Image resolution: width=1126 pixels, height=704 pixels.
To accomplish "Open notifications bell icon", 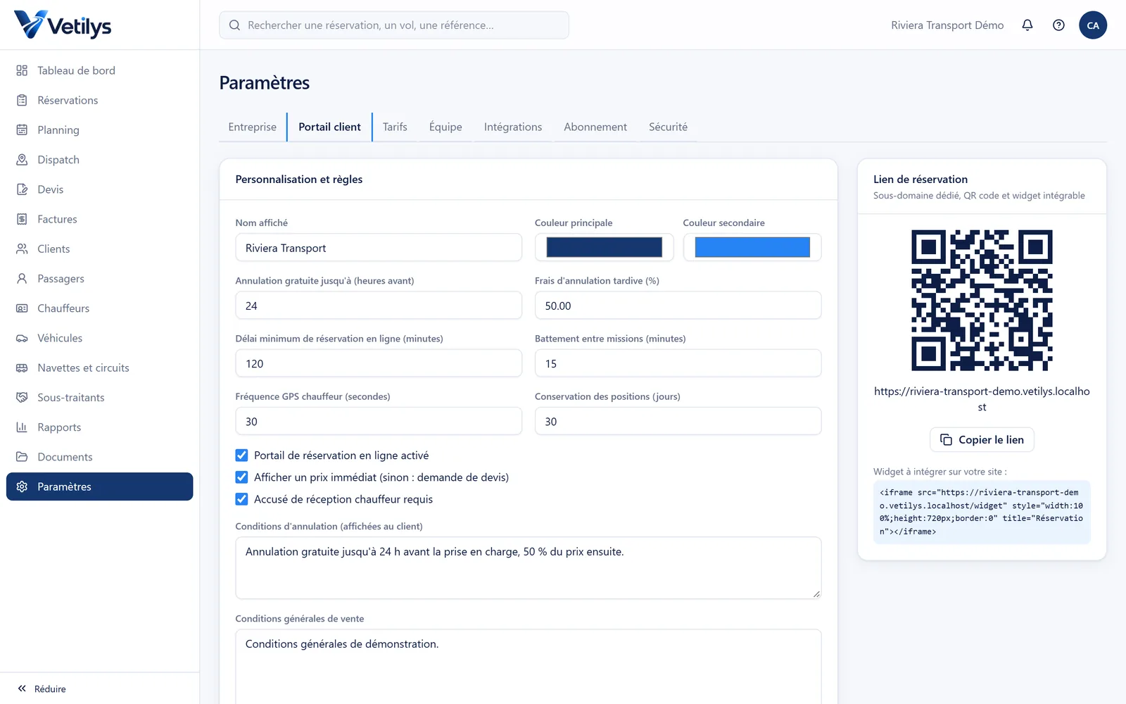I will [1027, 25].
